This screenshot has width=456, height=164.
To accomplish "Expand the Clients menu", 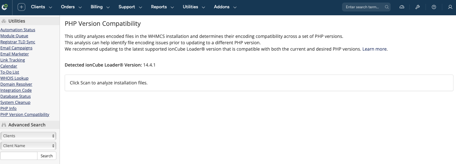I will [x=41, y=7].
